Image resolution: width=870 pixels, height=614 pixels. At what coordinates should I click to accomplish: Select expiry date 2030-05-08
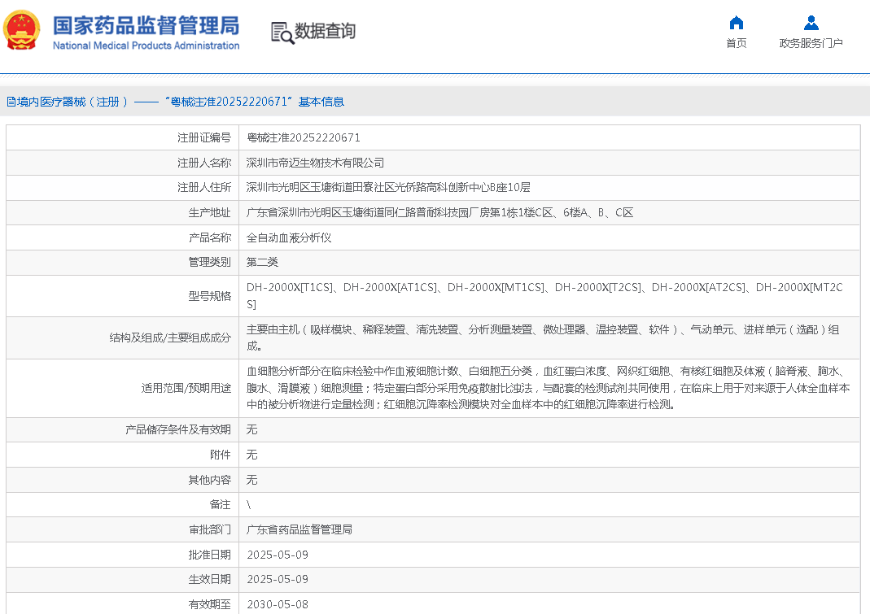coord(278,604)
